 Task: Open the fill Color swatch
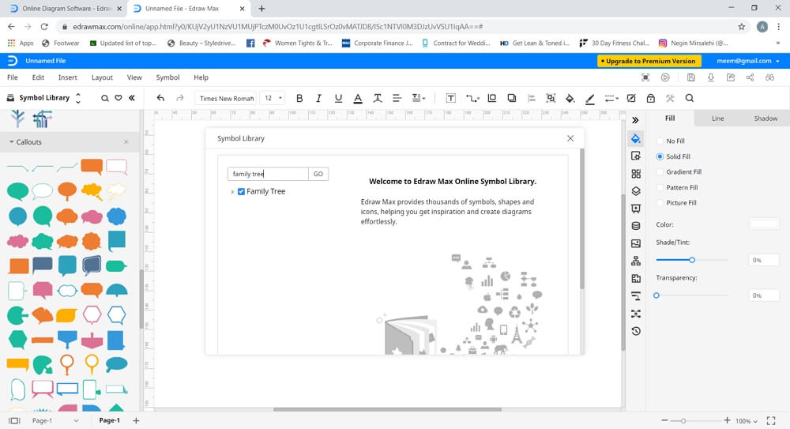764,224
